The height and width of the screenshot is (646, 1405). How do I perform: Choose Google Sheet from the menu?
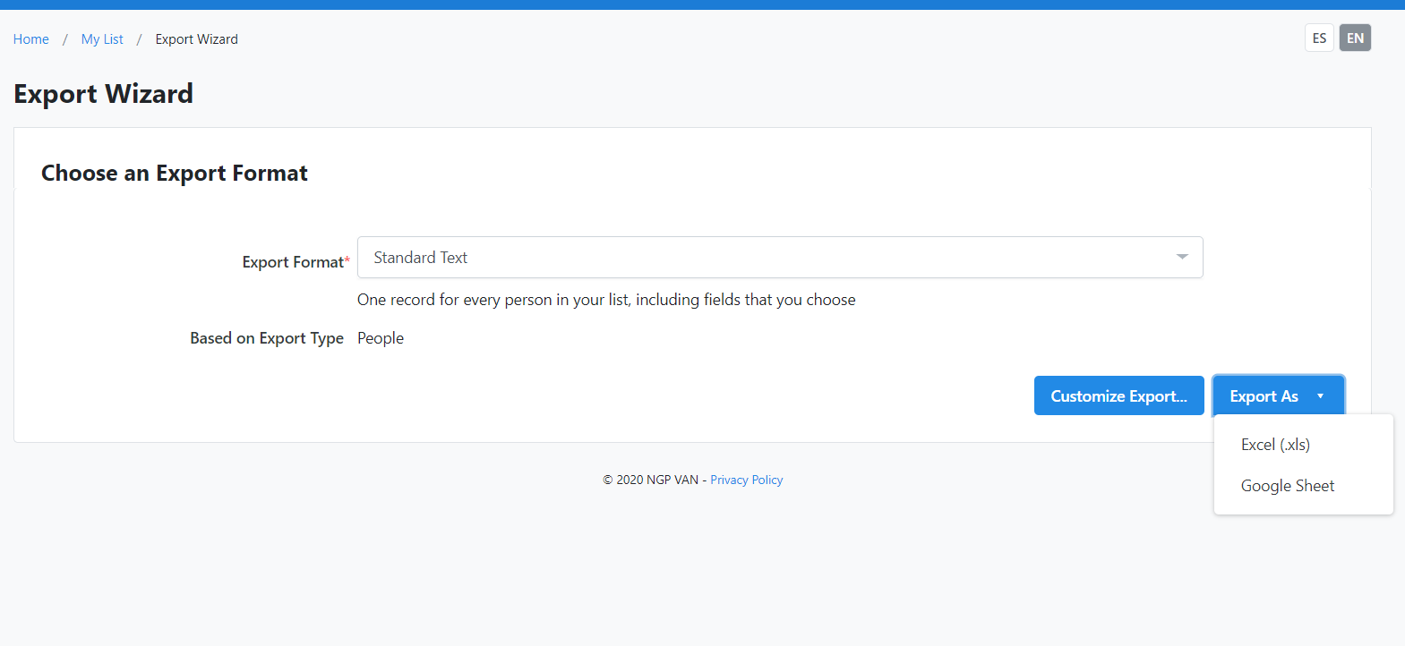click(x=1288, y=486)
